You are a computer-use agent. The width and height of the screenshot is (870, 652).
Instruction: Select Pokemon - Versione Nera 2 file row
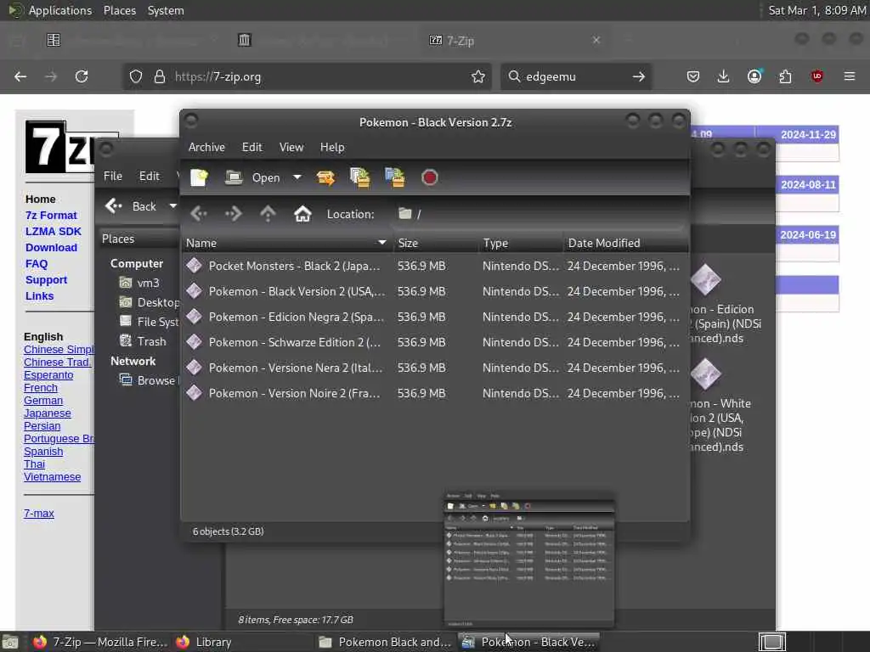pos(435,368)
